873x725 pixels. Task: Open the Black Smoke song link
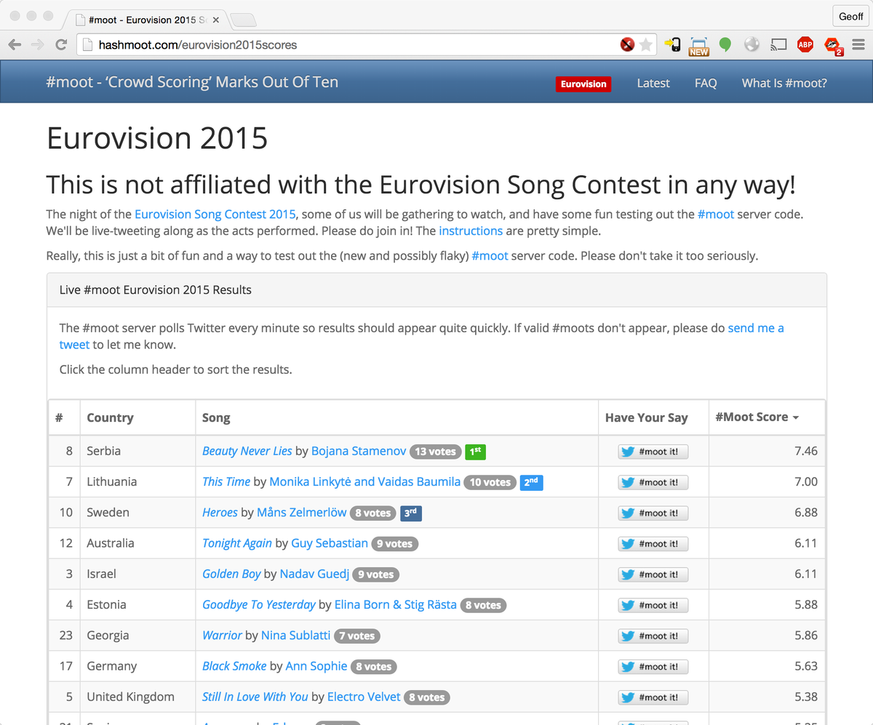(234, 665)
